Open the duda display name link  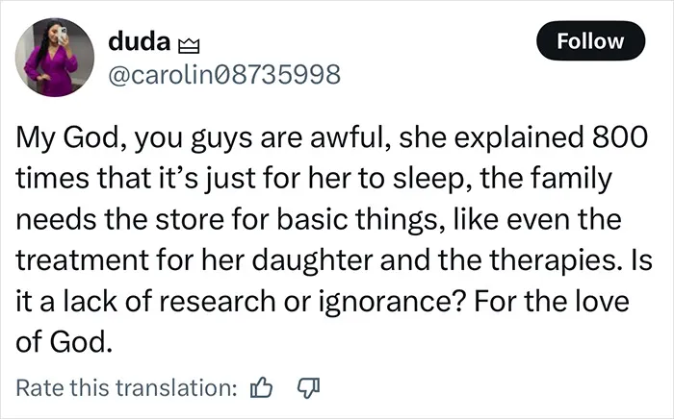(x=140, y=41)
